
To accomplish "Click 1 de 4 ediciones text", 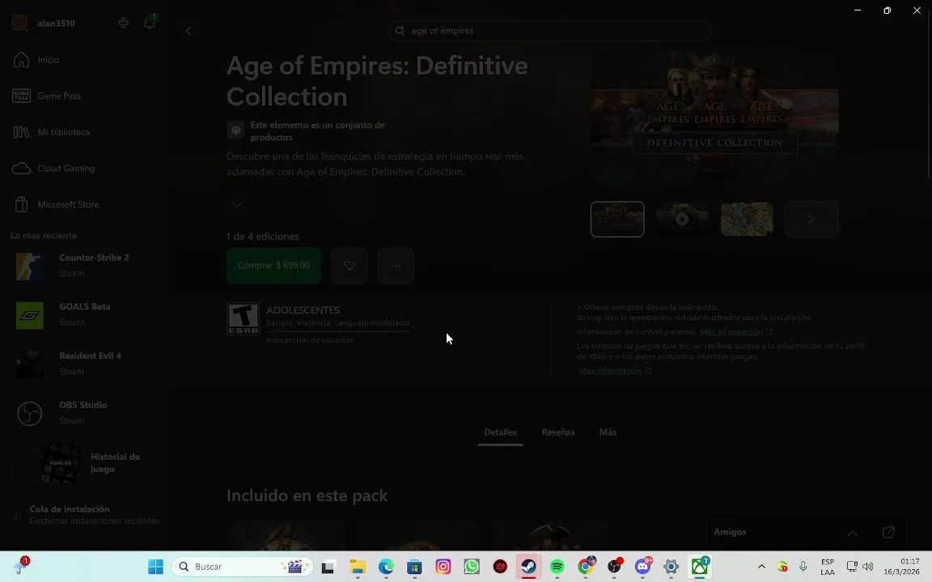I will (x=263, y=236).
